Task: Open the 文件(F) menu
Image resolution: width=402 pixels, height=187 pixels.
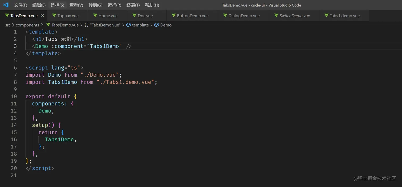Action: 20,5
